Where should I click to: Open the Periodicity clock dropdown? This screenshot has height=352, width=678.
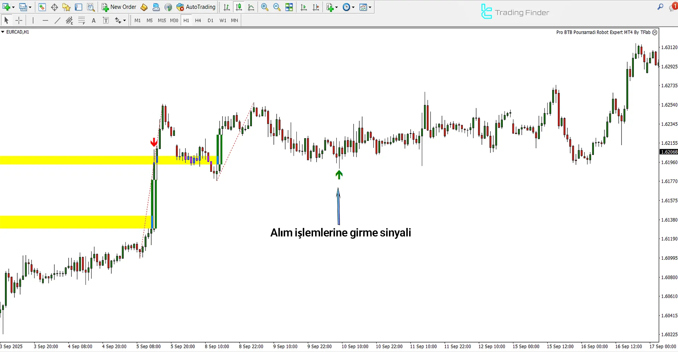pyautogui.click(x=353, y=7)
